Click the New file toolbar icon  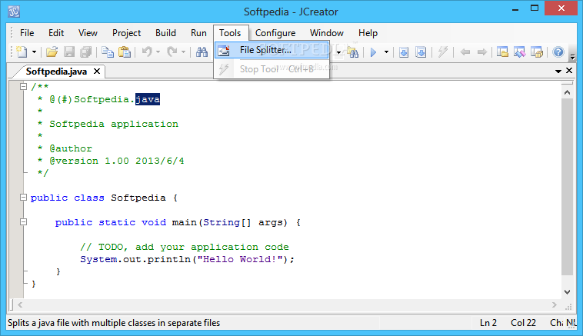pyautogui.click(x=22, y=52)
